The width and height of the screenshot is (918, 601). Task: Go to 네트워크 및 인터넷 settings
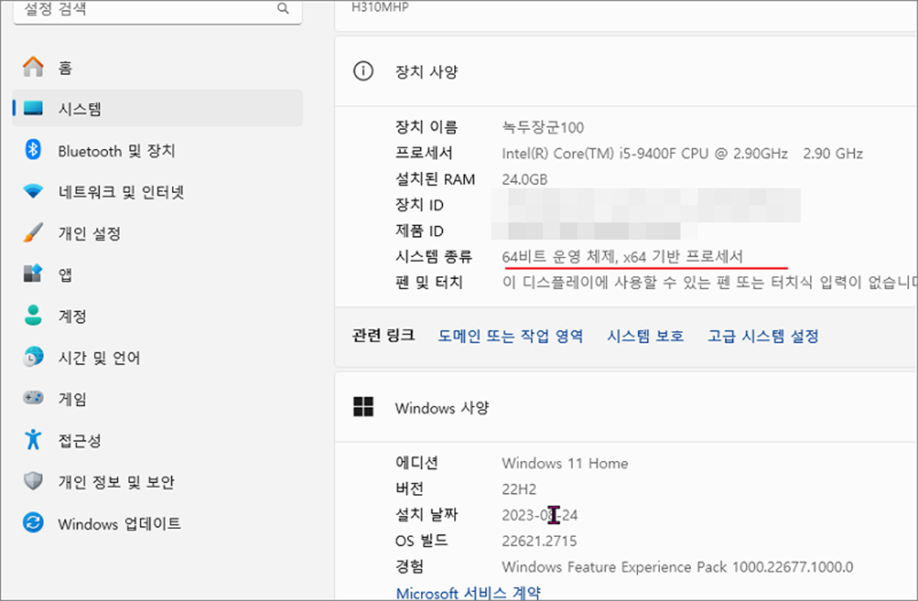point(158,192)
